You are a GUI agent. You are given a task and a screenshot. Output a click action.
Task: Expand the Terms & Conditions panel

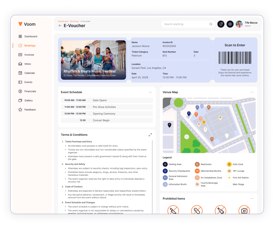pos(150,135)
